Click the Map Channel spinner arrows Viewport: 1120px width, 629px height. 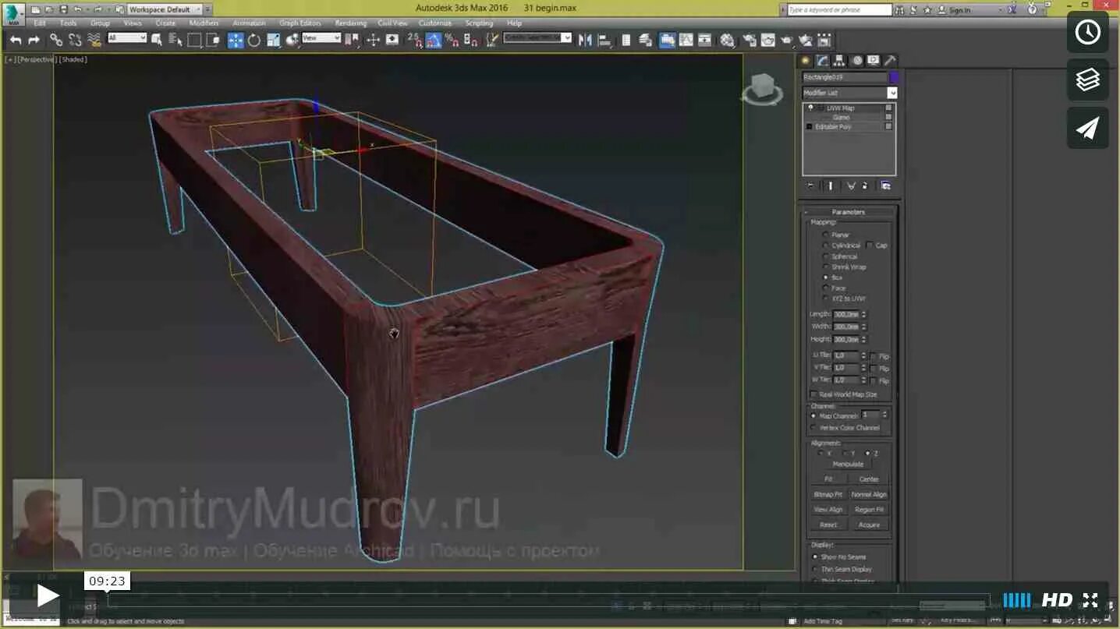884,415
